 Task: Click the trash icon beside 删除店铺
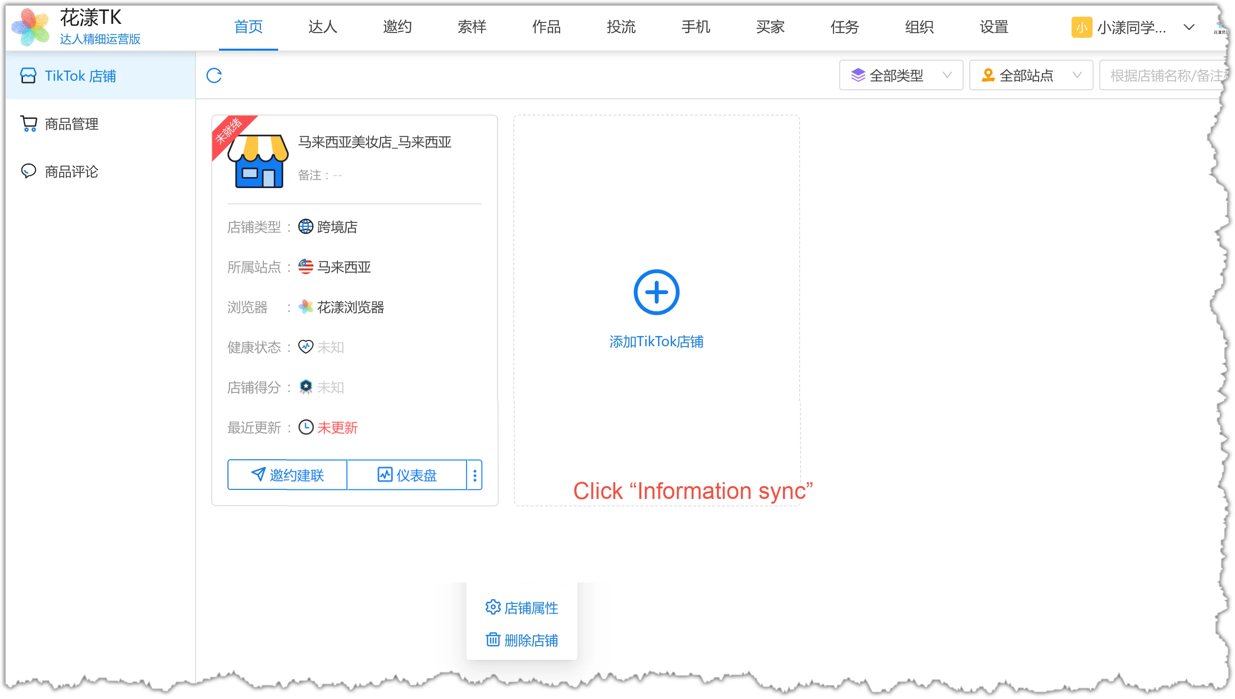493,640
